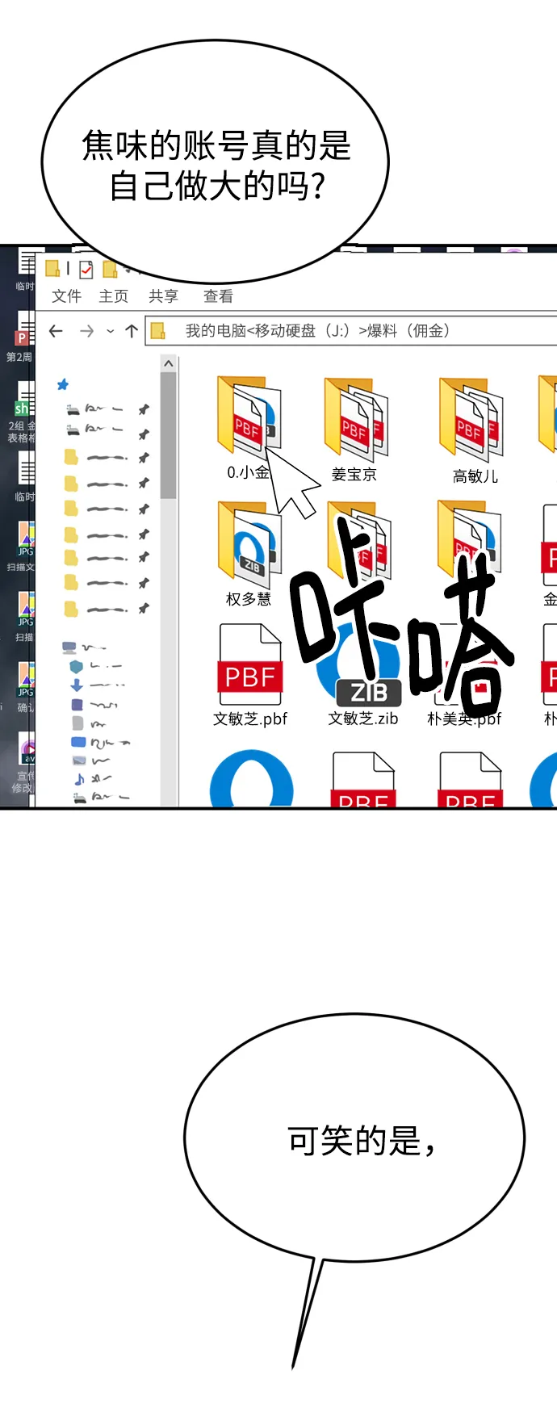Select the Downloads arrow item in sidebar
Screen dimensions: 557x1408
point(76,685)
